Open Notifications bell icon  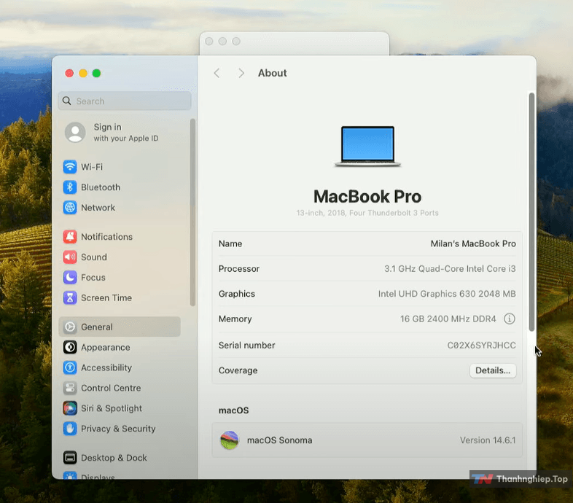(x=70, y=237)
